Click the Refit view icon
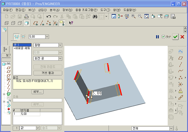The image size is (188, 132). pyautogui.click(x=146, y=16)
